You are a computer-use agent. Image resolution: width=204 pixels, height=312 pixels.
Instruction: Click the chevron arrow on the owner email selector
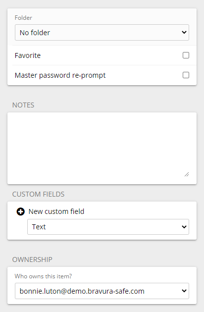[184, 291]
